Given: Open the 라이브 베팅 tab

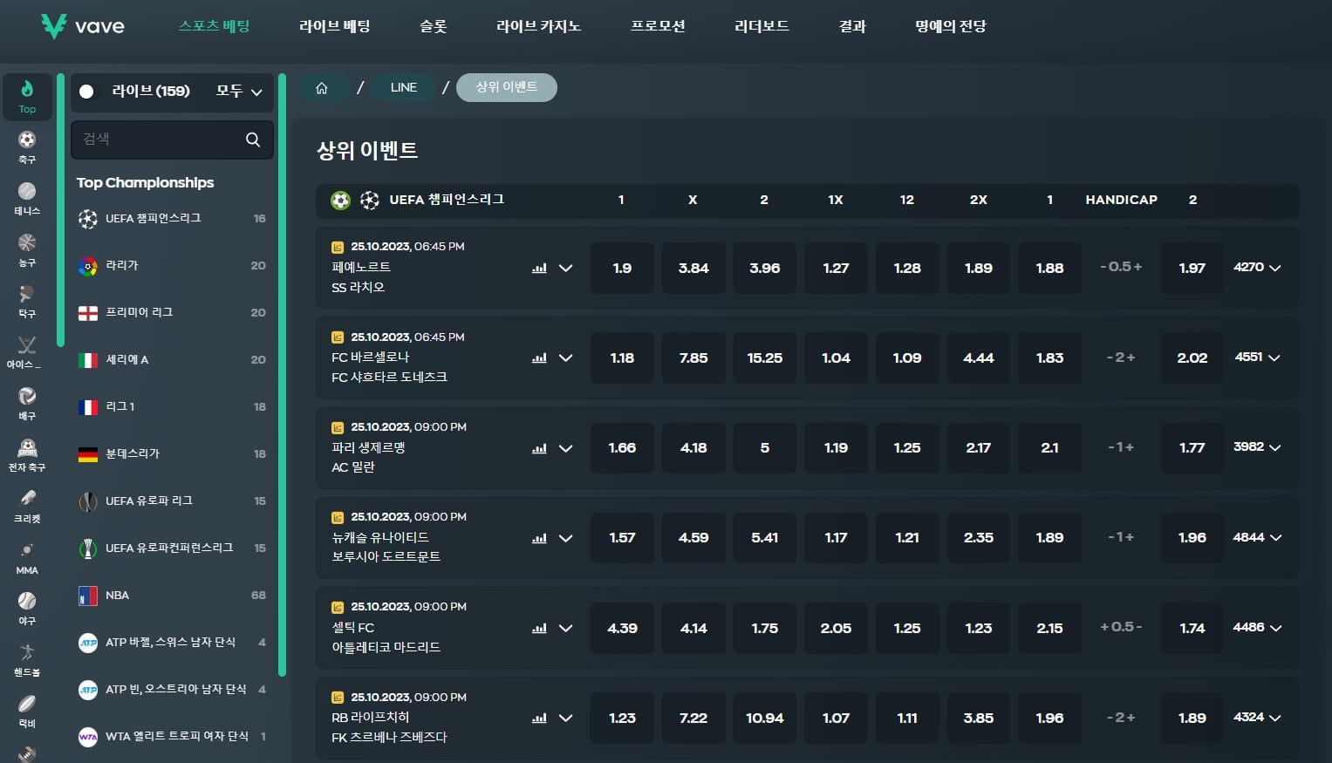Looking at the screenshot, I should point(335,26).
